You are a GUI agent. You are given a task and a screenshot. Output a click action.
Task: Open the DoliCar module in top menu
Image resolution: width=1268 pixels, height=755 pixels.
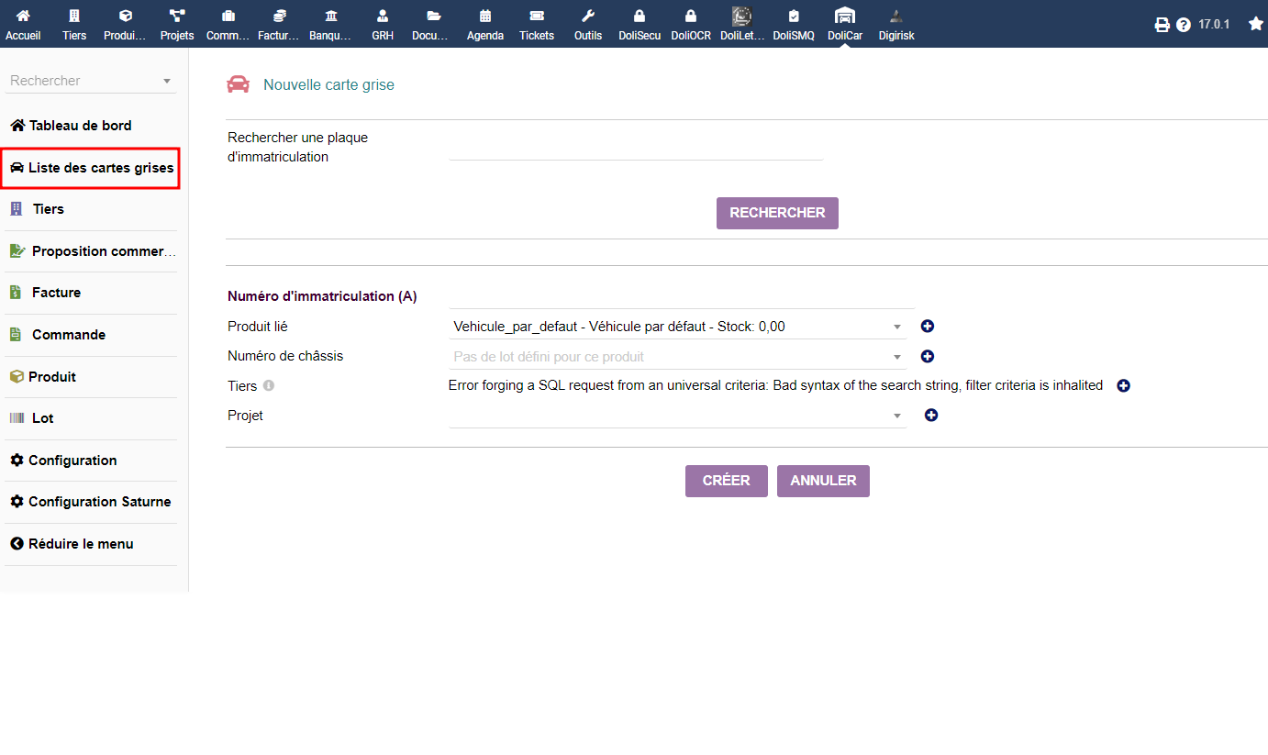(844, 24)
